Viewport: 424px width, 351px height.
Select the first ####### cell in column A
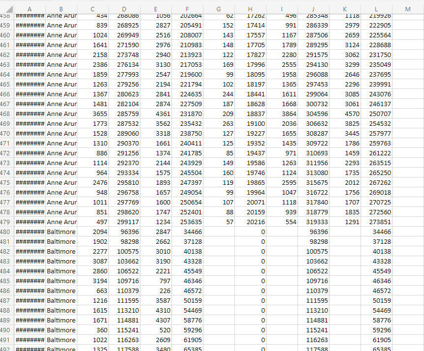tap(29, 15)
